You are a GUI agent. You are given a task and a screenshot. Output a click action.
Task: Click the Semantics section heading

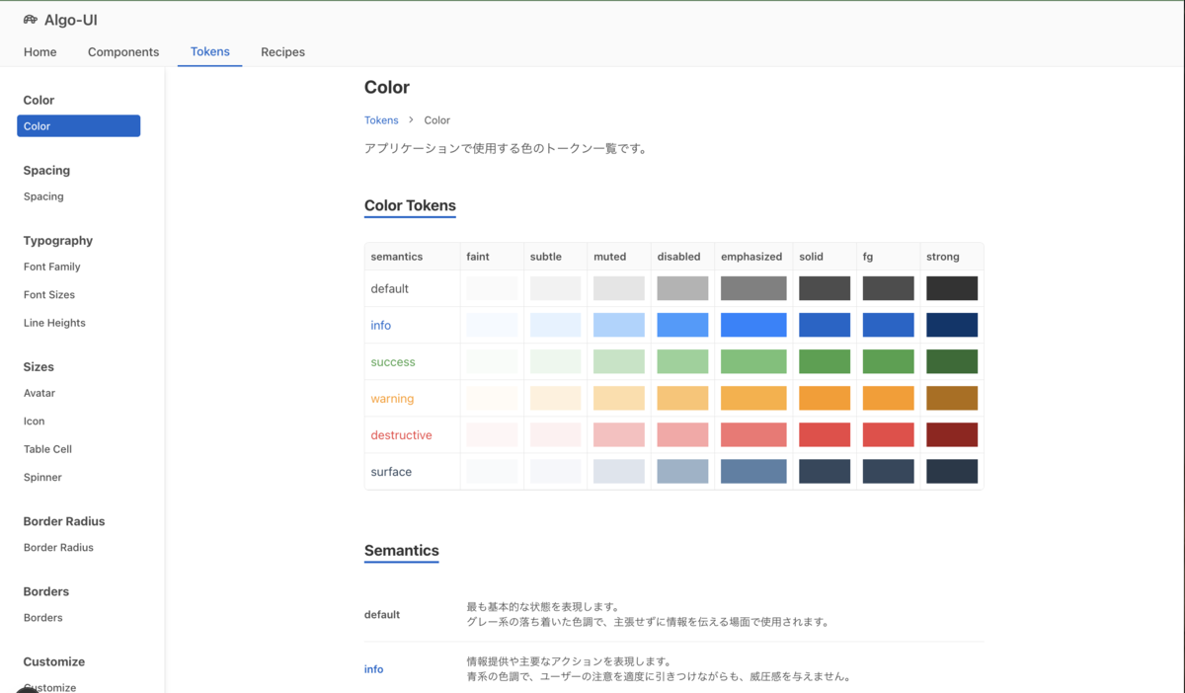click(x=402, y=551)
